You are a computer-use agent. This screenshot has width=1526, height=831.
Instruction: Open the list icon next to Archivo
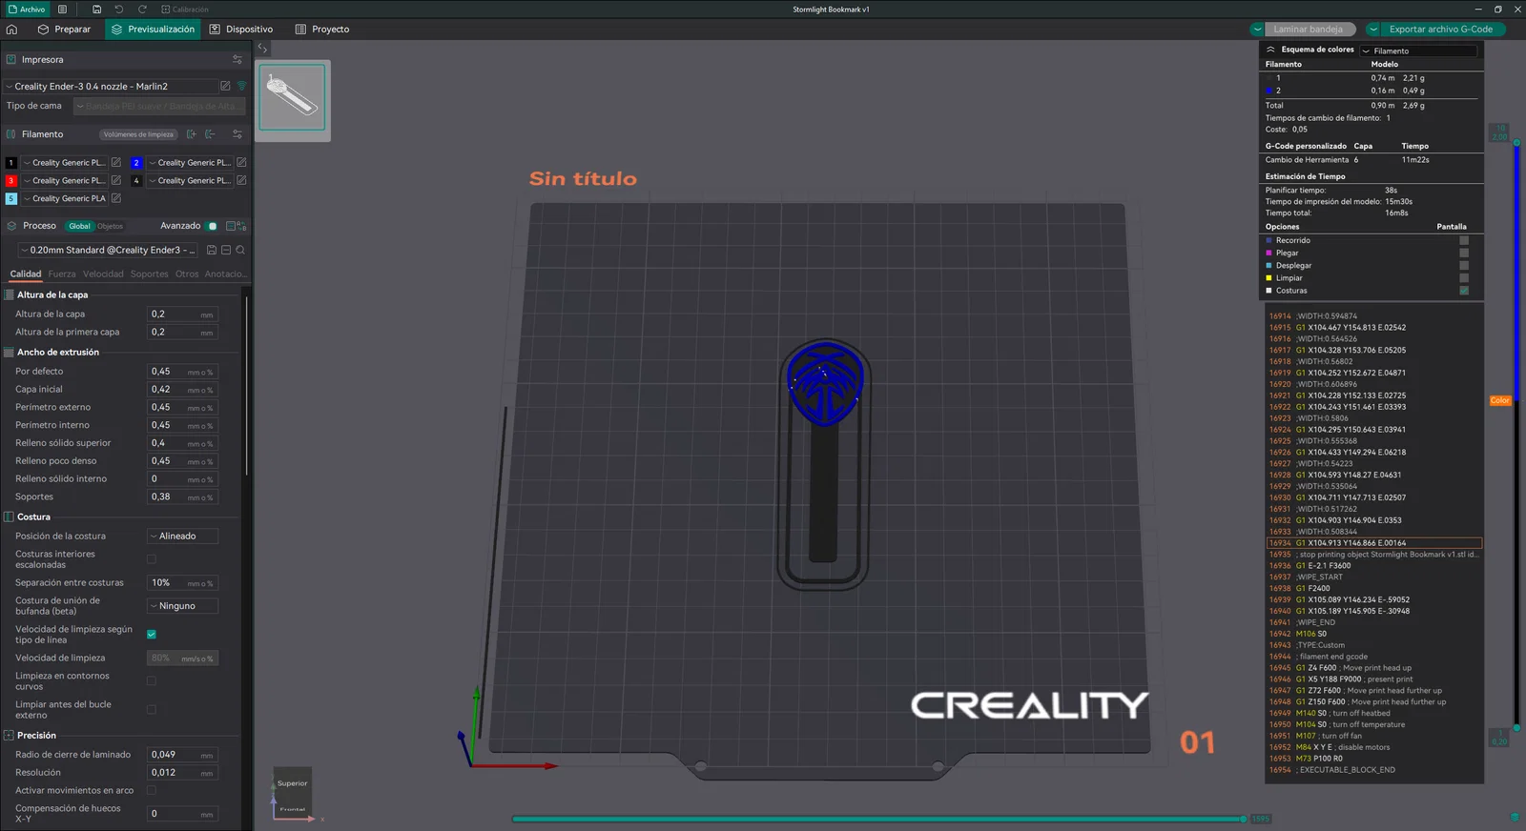[x=62, y=10]
